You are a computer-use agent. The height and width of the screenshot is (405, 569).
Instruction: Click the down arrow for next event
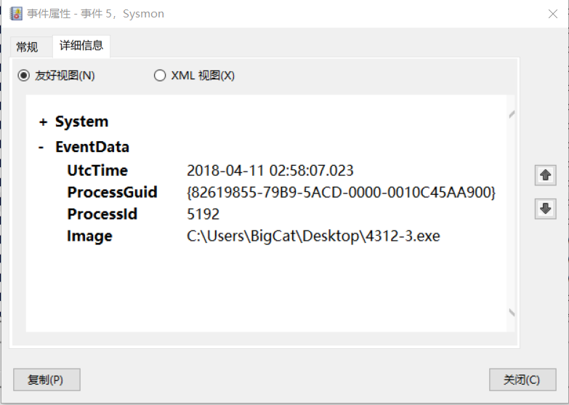tap(545, 209)
